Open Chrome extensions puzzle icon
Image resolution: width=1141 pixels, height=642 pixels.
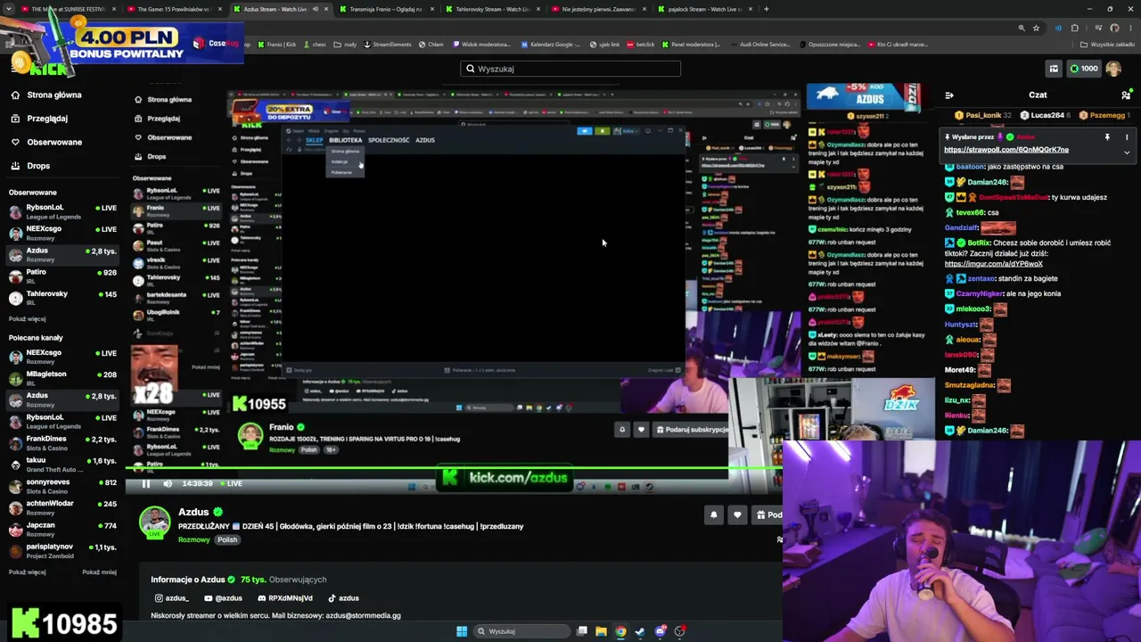click(x=1074, y=28)
